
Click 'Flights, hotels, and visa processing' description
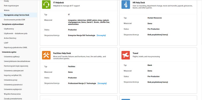146,56
